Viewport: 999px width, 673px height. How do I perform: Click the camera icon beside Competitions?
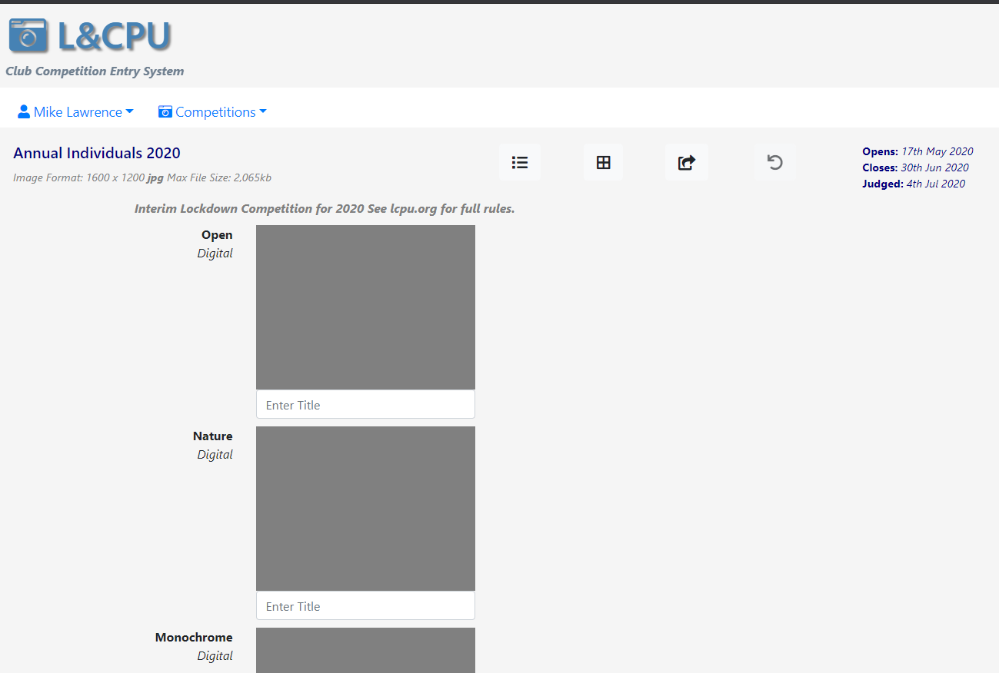165,112
